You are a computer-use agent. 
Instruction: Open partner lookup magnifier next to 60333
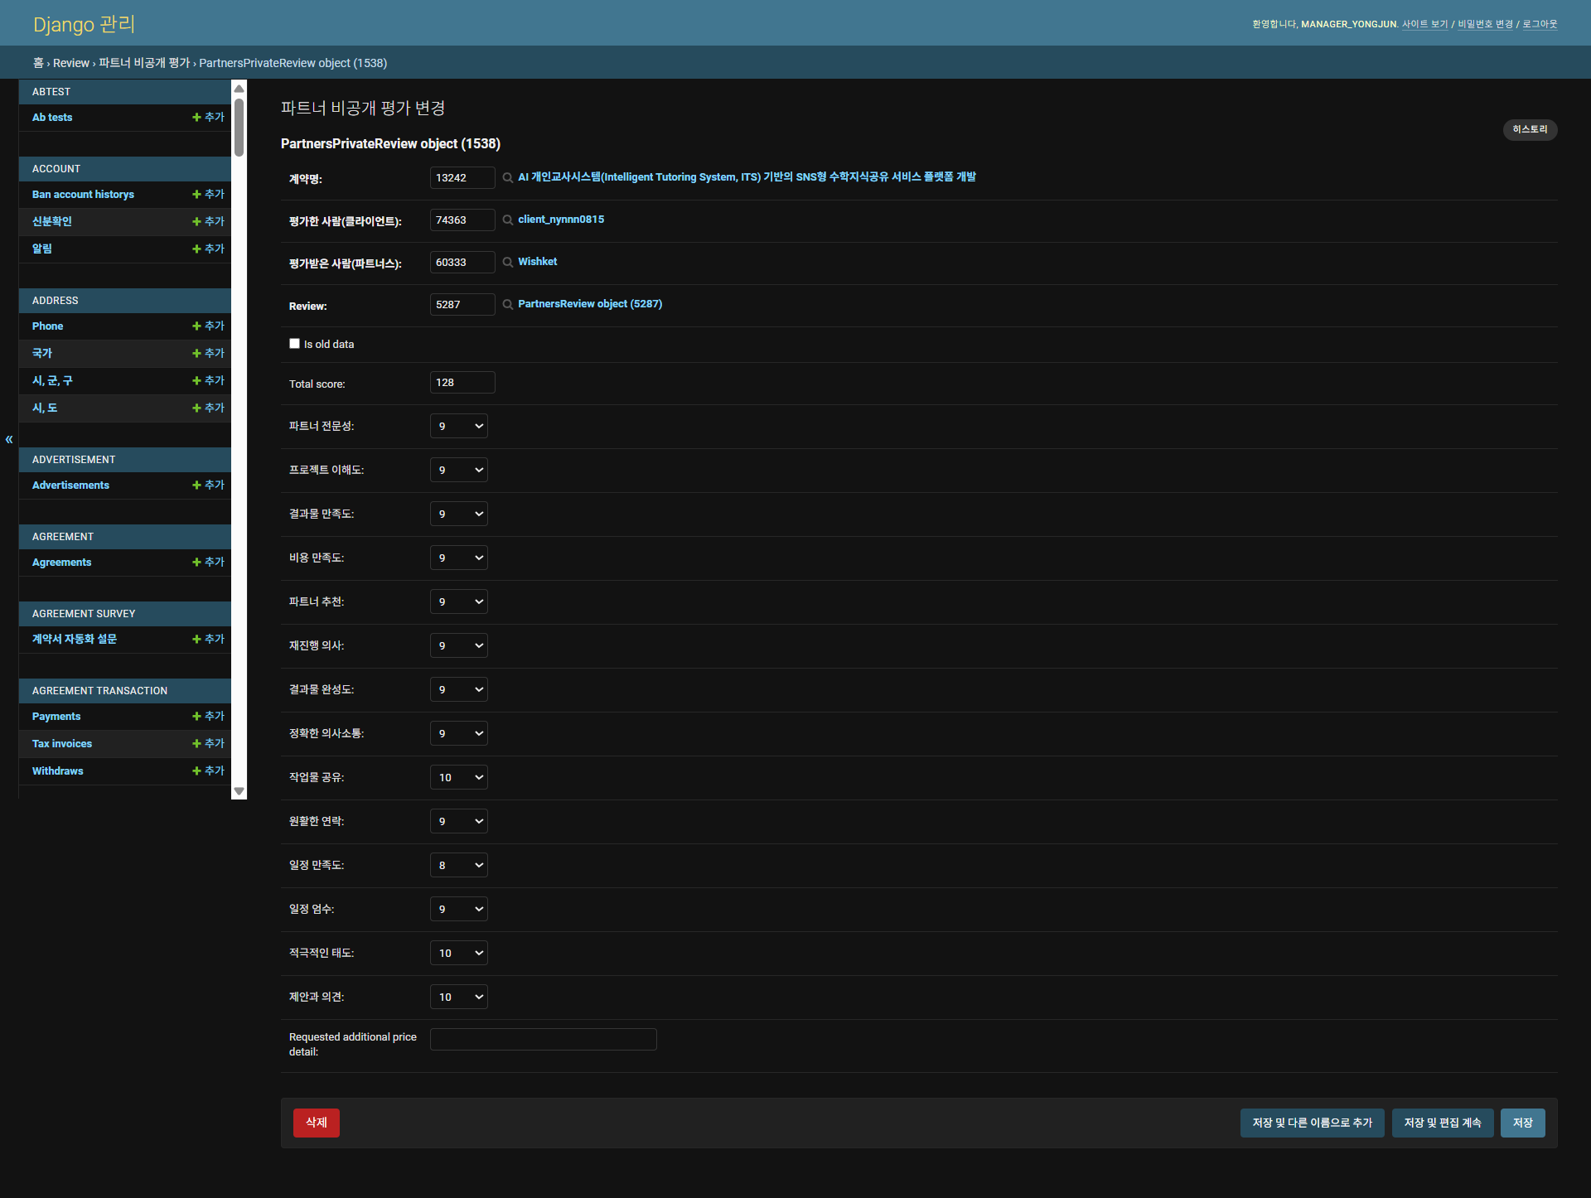508,263
